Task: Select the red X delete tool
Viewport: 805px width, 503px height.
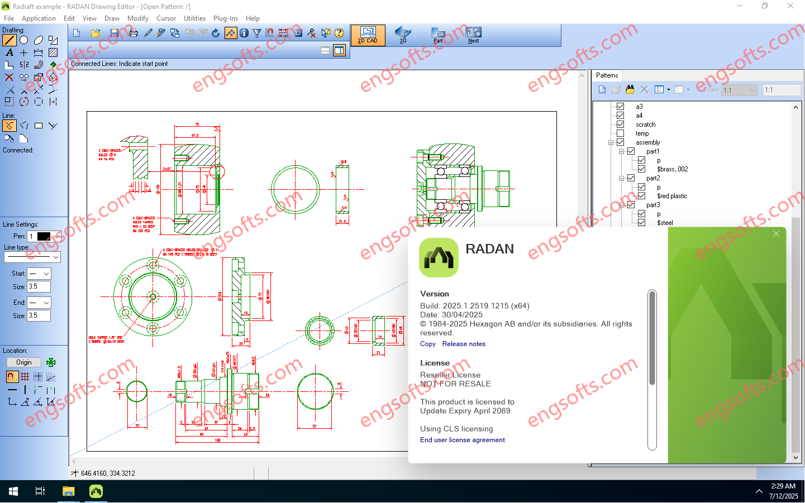Action: coord(9,77)
